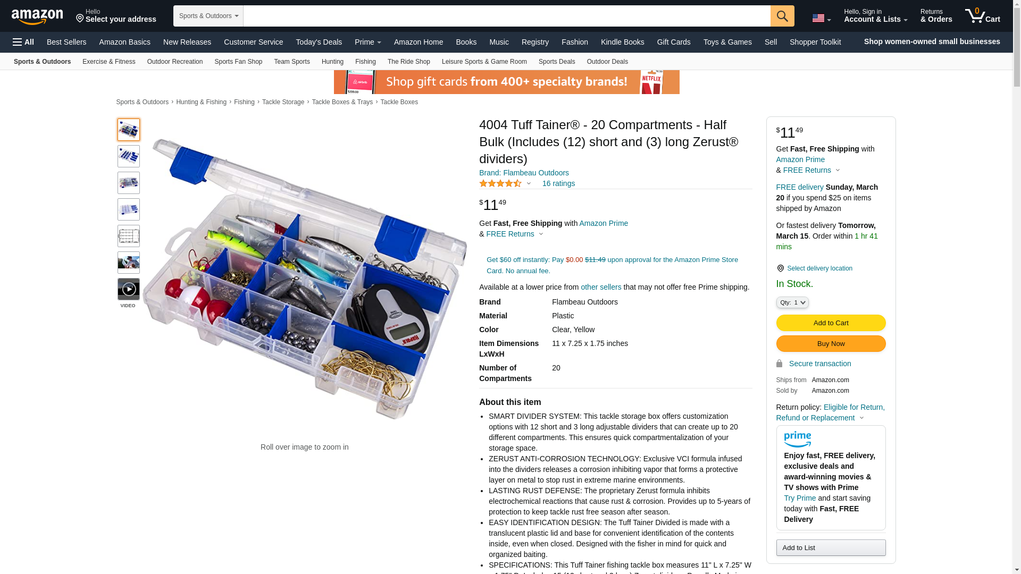Viewport: 1021px width, 574px height.
Task: Open the 16 ratings link
Action: pos(558,183)
